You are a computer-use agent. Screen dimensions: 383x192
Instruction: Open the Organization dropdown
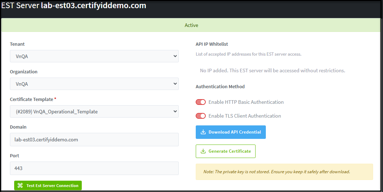pyautogui.click(x=94, y=84)
